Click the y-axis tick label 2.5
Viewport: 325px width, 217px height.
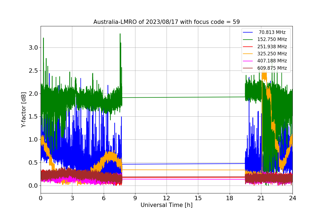pyautogui.click(x=34, y=71)
